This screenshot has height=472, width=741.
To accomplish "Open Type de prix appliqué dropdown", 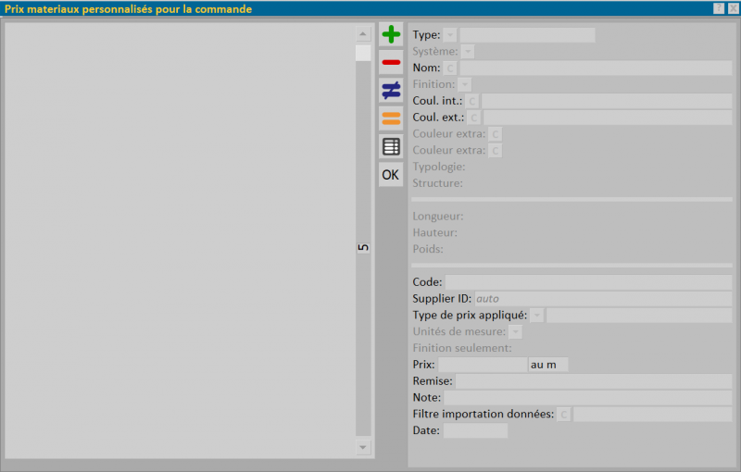I will tap(537, 316).
